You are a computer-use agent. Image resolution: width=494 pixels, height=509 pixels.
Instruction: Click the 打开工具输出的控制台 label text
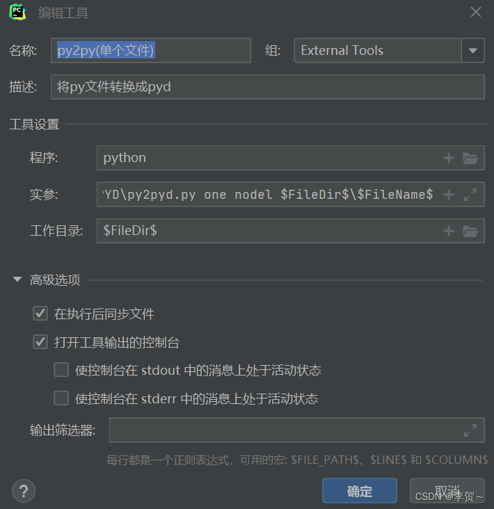point(117,343)
